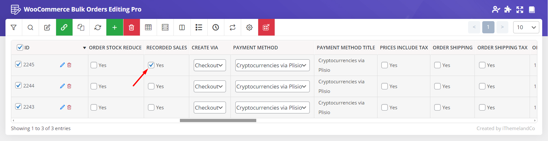This screenshot has width=548, height=141.
Task: Click the Recorded Sales column header
Action: click(x=166, y=48)
